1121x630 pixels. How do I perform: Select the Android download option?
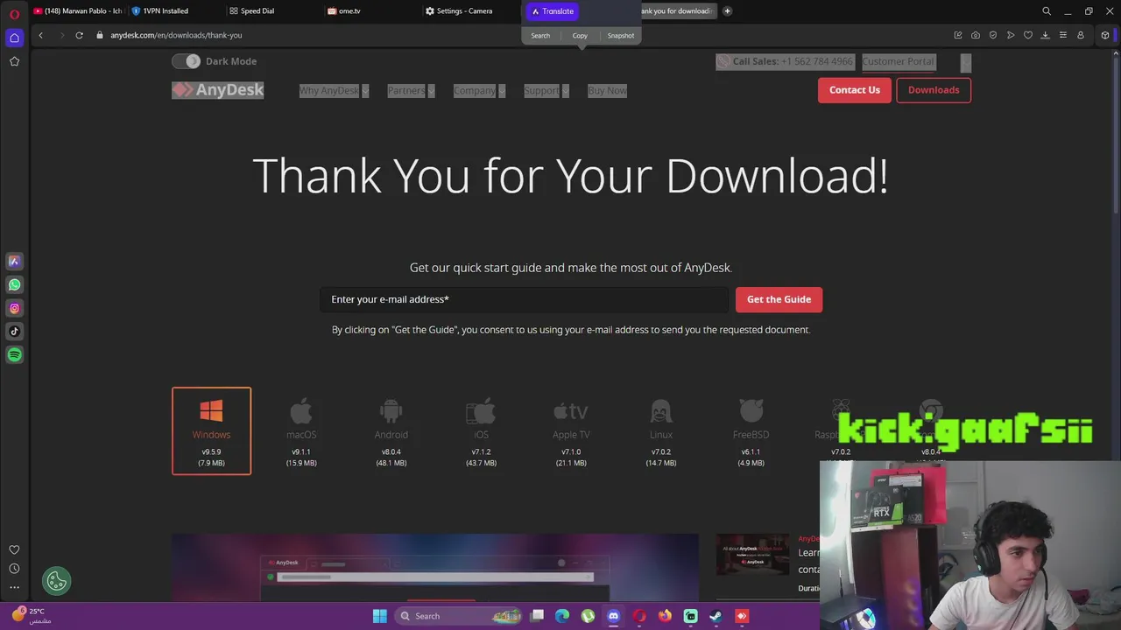(x=391, y=432)
